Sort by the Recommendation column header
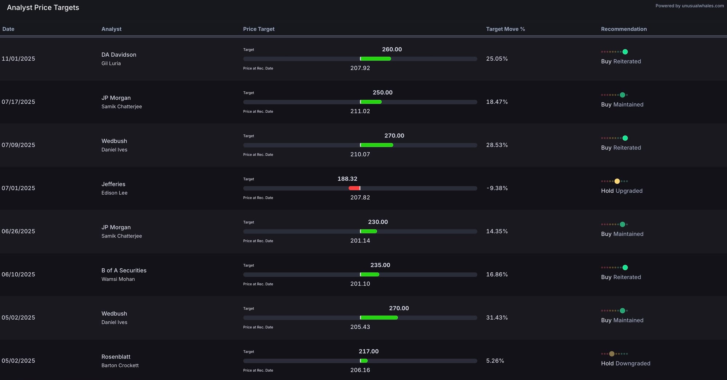727x380 pixels. click(x=624, y=29)
